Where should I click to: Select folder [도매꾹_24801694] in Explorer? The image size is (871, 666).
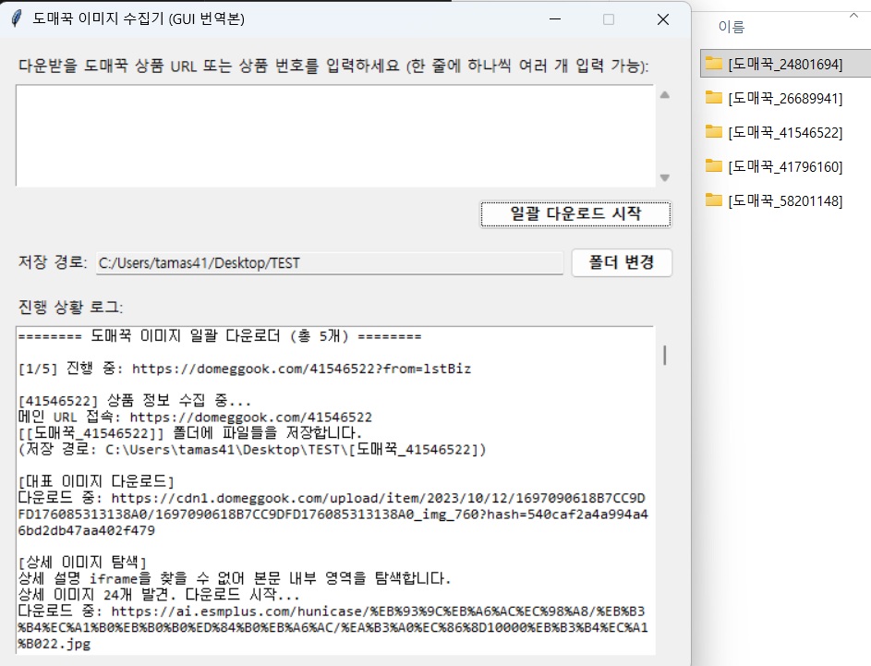(785, 65)
